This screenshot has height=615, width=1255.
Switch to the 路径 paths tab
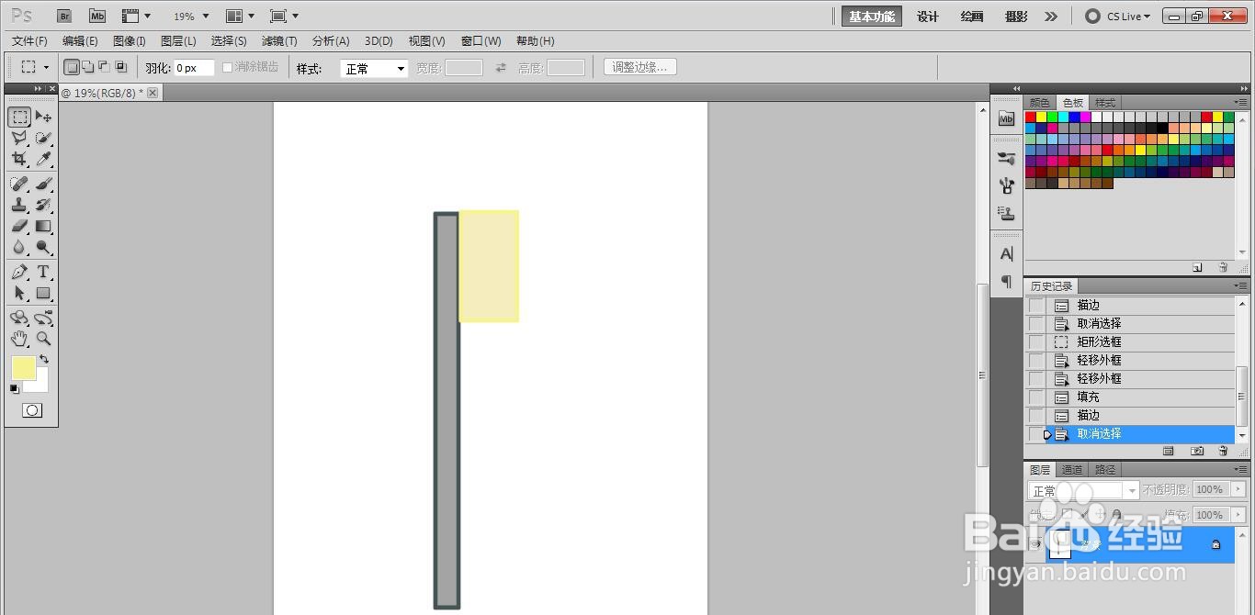pyautogui.click(x=1105, y=470)
